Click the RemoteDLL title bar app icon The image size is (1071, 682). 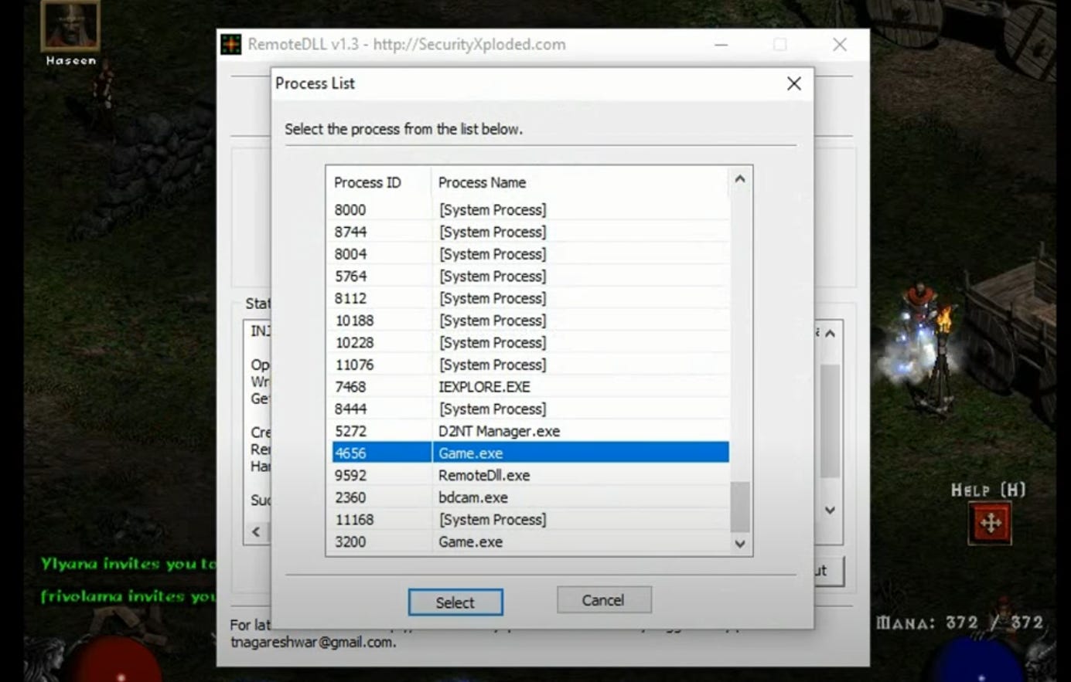[x=231, y=44]
